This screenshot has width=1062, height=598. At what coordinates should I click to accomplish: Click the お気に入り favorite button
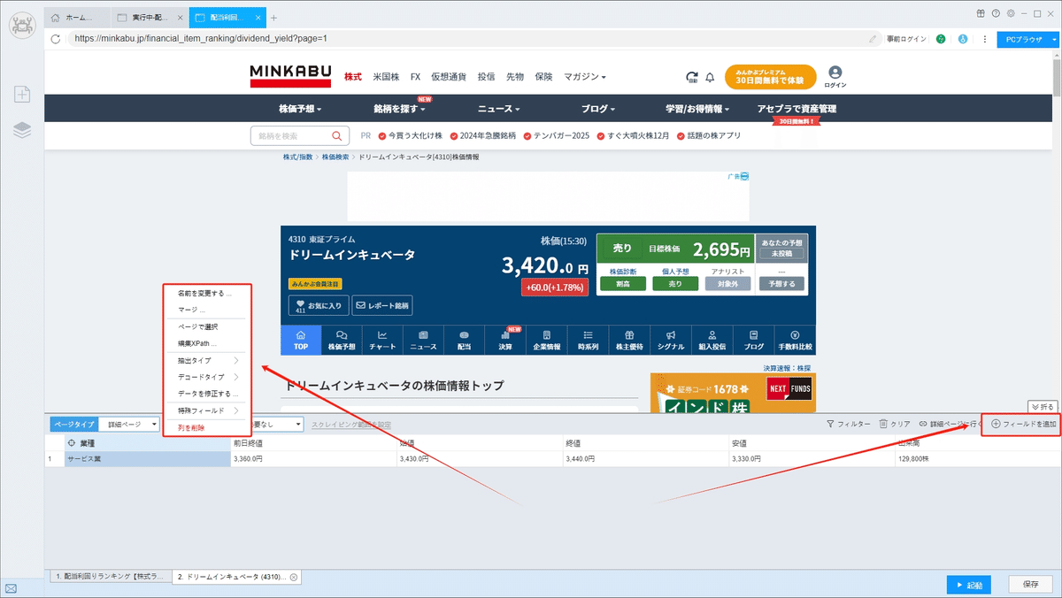319,305
